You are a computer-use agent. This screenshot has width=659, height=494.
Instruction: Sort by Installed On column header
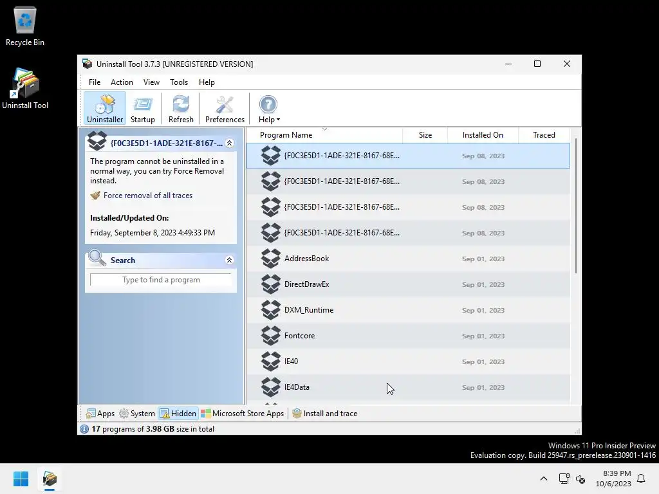(483, 135)
